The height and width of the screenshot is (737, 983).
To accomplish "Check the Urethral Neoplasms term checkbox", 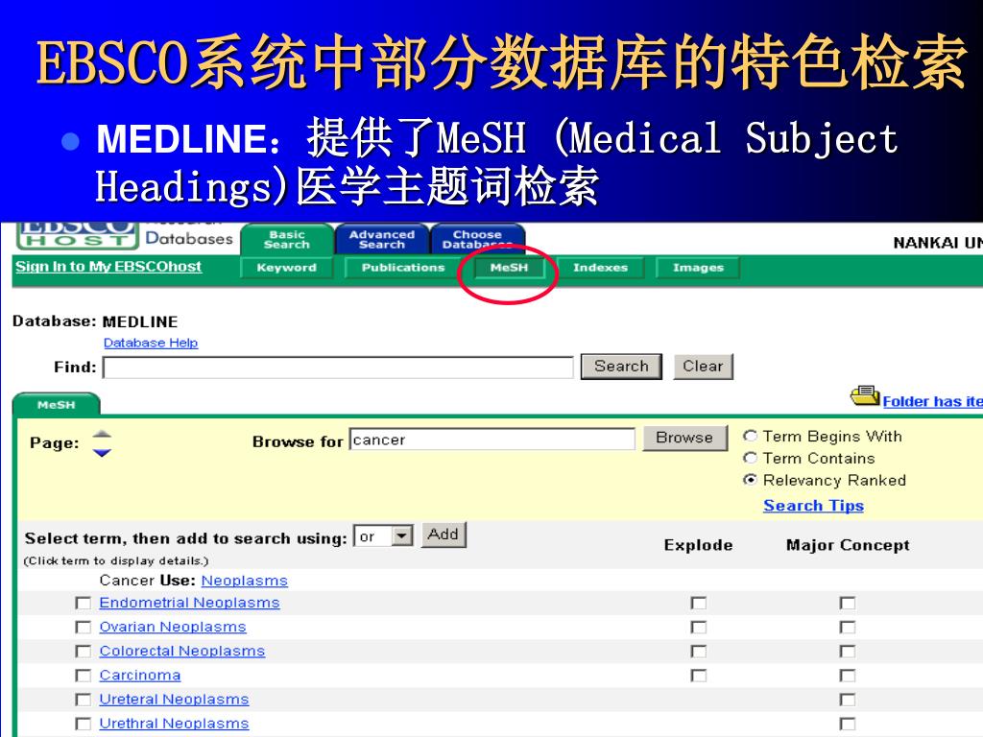I will (83, 724).
